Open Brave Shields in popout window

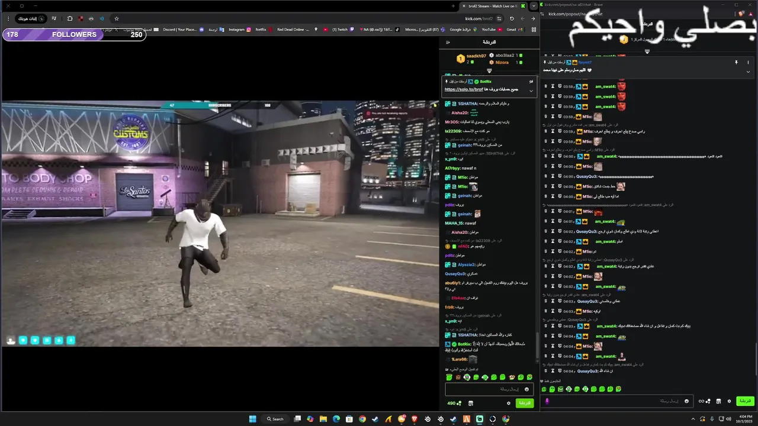(x=742, y=14)
